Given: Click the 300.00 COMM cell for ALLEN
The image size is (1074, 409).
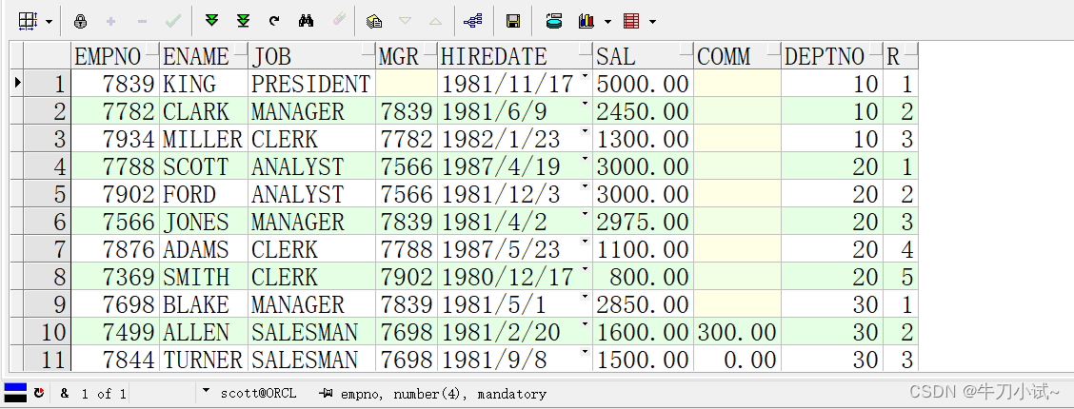Looking at the screenshot, I should pyautogui.click(x=738, y=332).
